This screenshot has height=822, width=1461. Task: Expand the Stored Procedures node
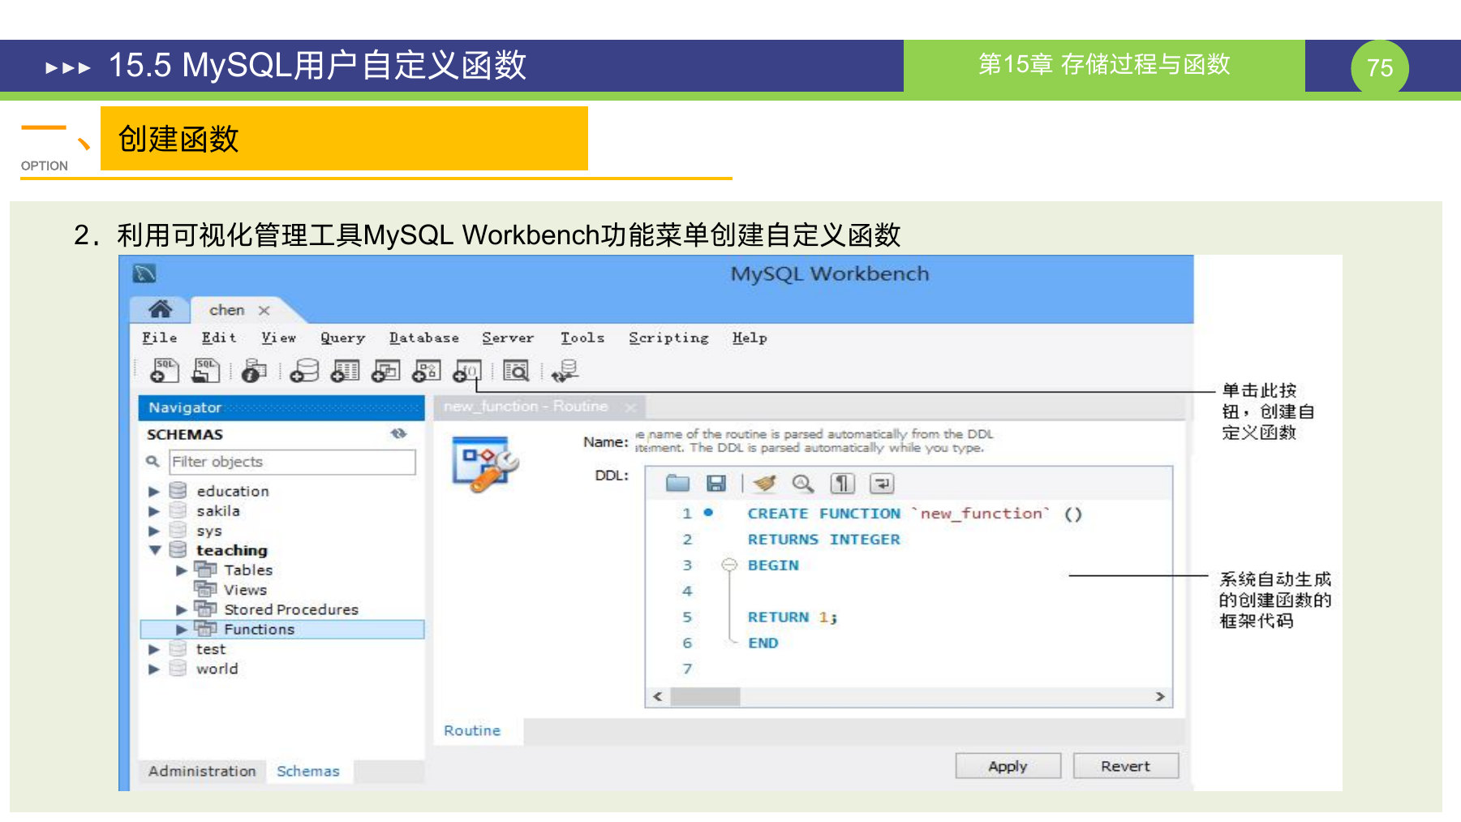tap(182, 609)
